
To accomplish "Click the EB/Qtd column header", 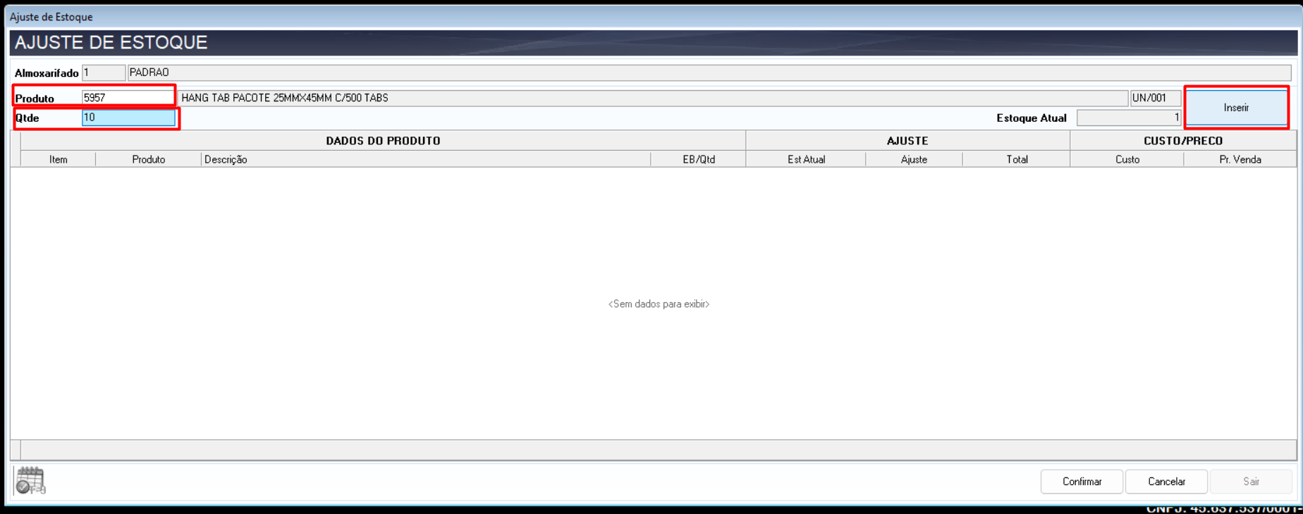I will coord(698,160).
